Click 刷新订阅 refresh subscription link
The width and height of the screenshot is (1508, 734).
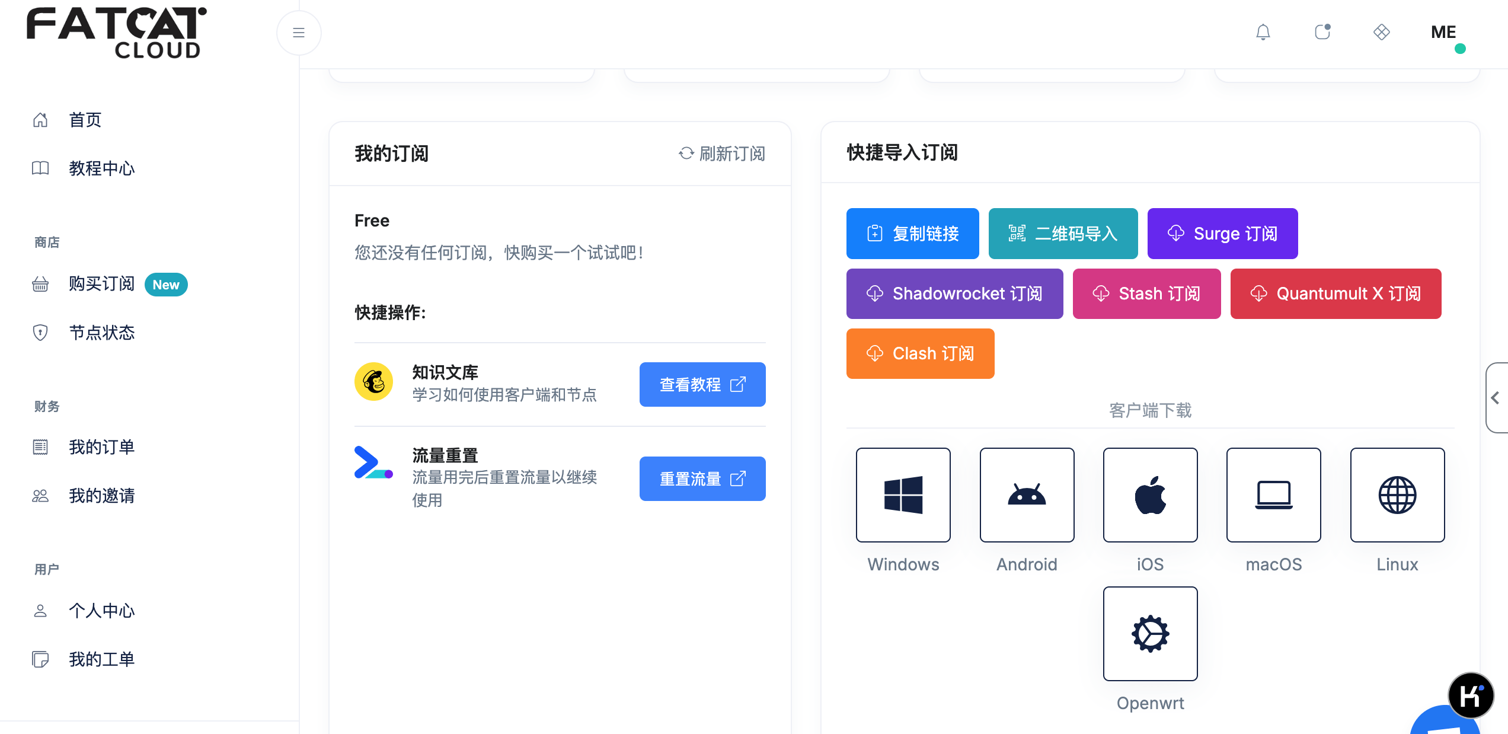[x=722, y=154]
